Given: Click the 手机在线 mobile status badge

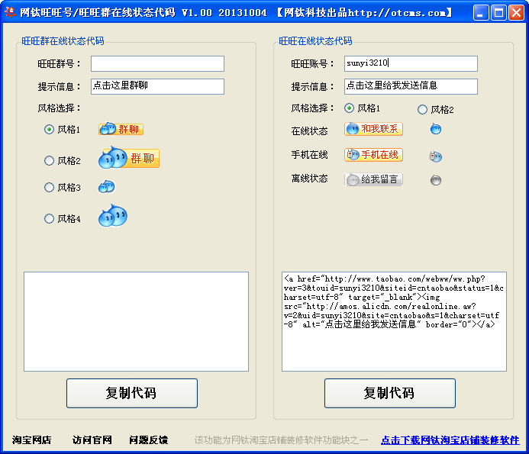Looking at the screenshot, I should (373, 155).
